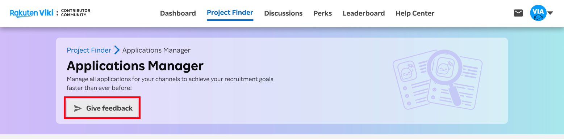Click the VIA profile avatar
This screenshot has height=139, width=564.
click(x=538, y=13)
